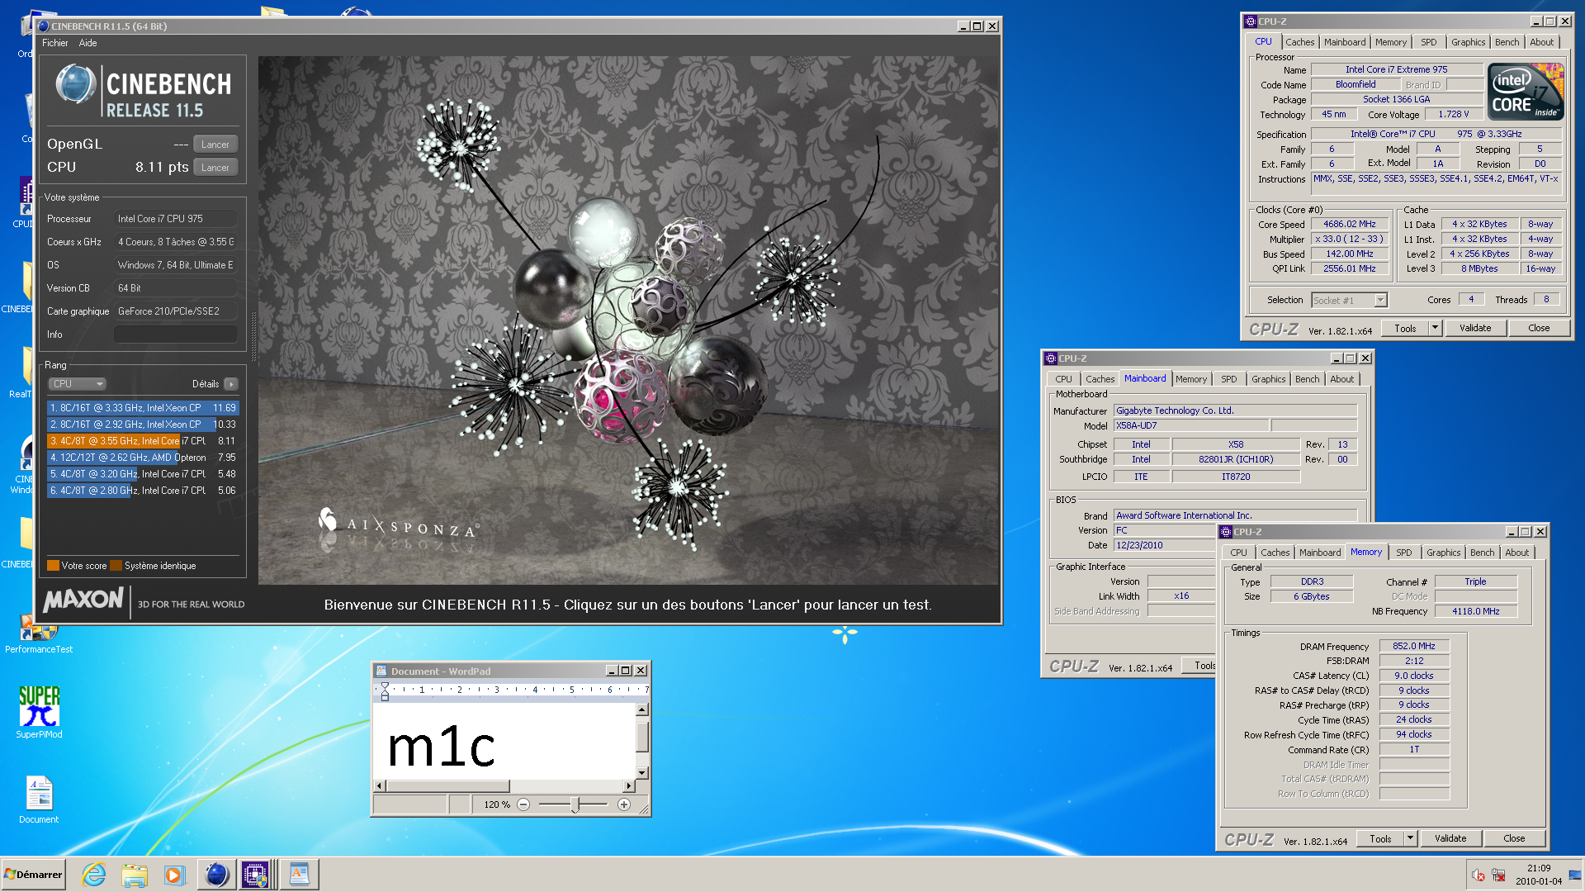Click the WordPad zoom out minus icon
This screenshot has width=1585, height=892.
pos(523,804)
